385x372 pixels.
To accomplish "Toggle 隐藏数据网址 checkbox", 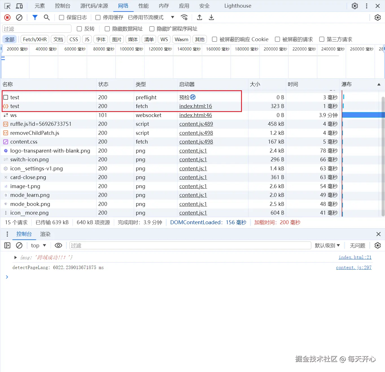I will coord(107,29).
